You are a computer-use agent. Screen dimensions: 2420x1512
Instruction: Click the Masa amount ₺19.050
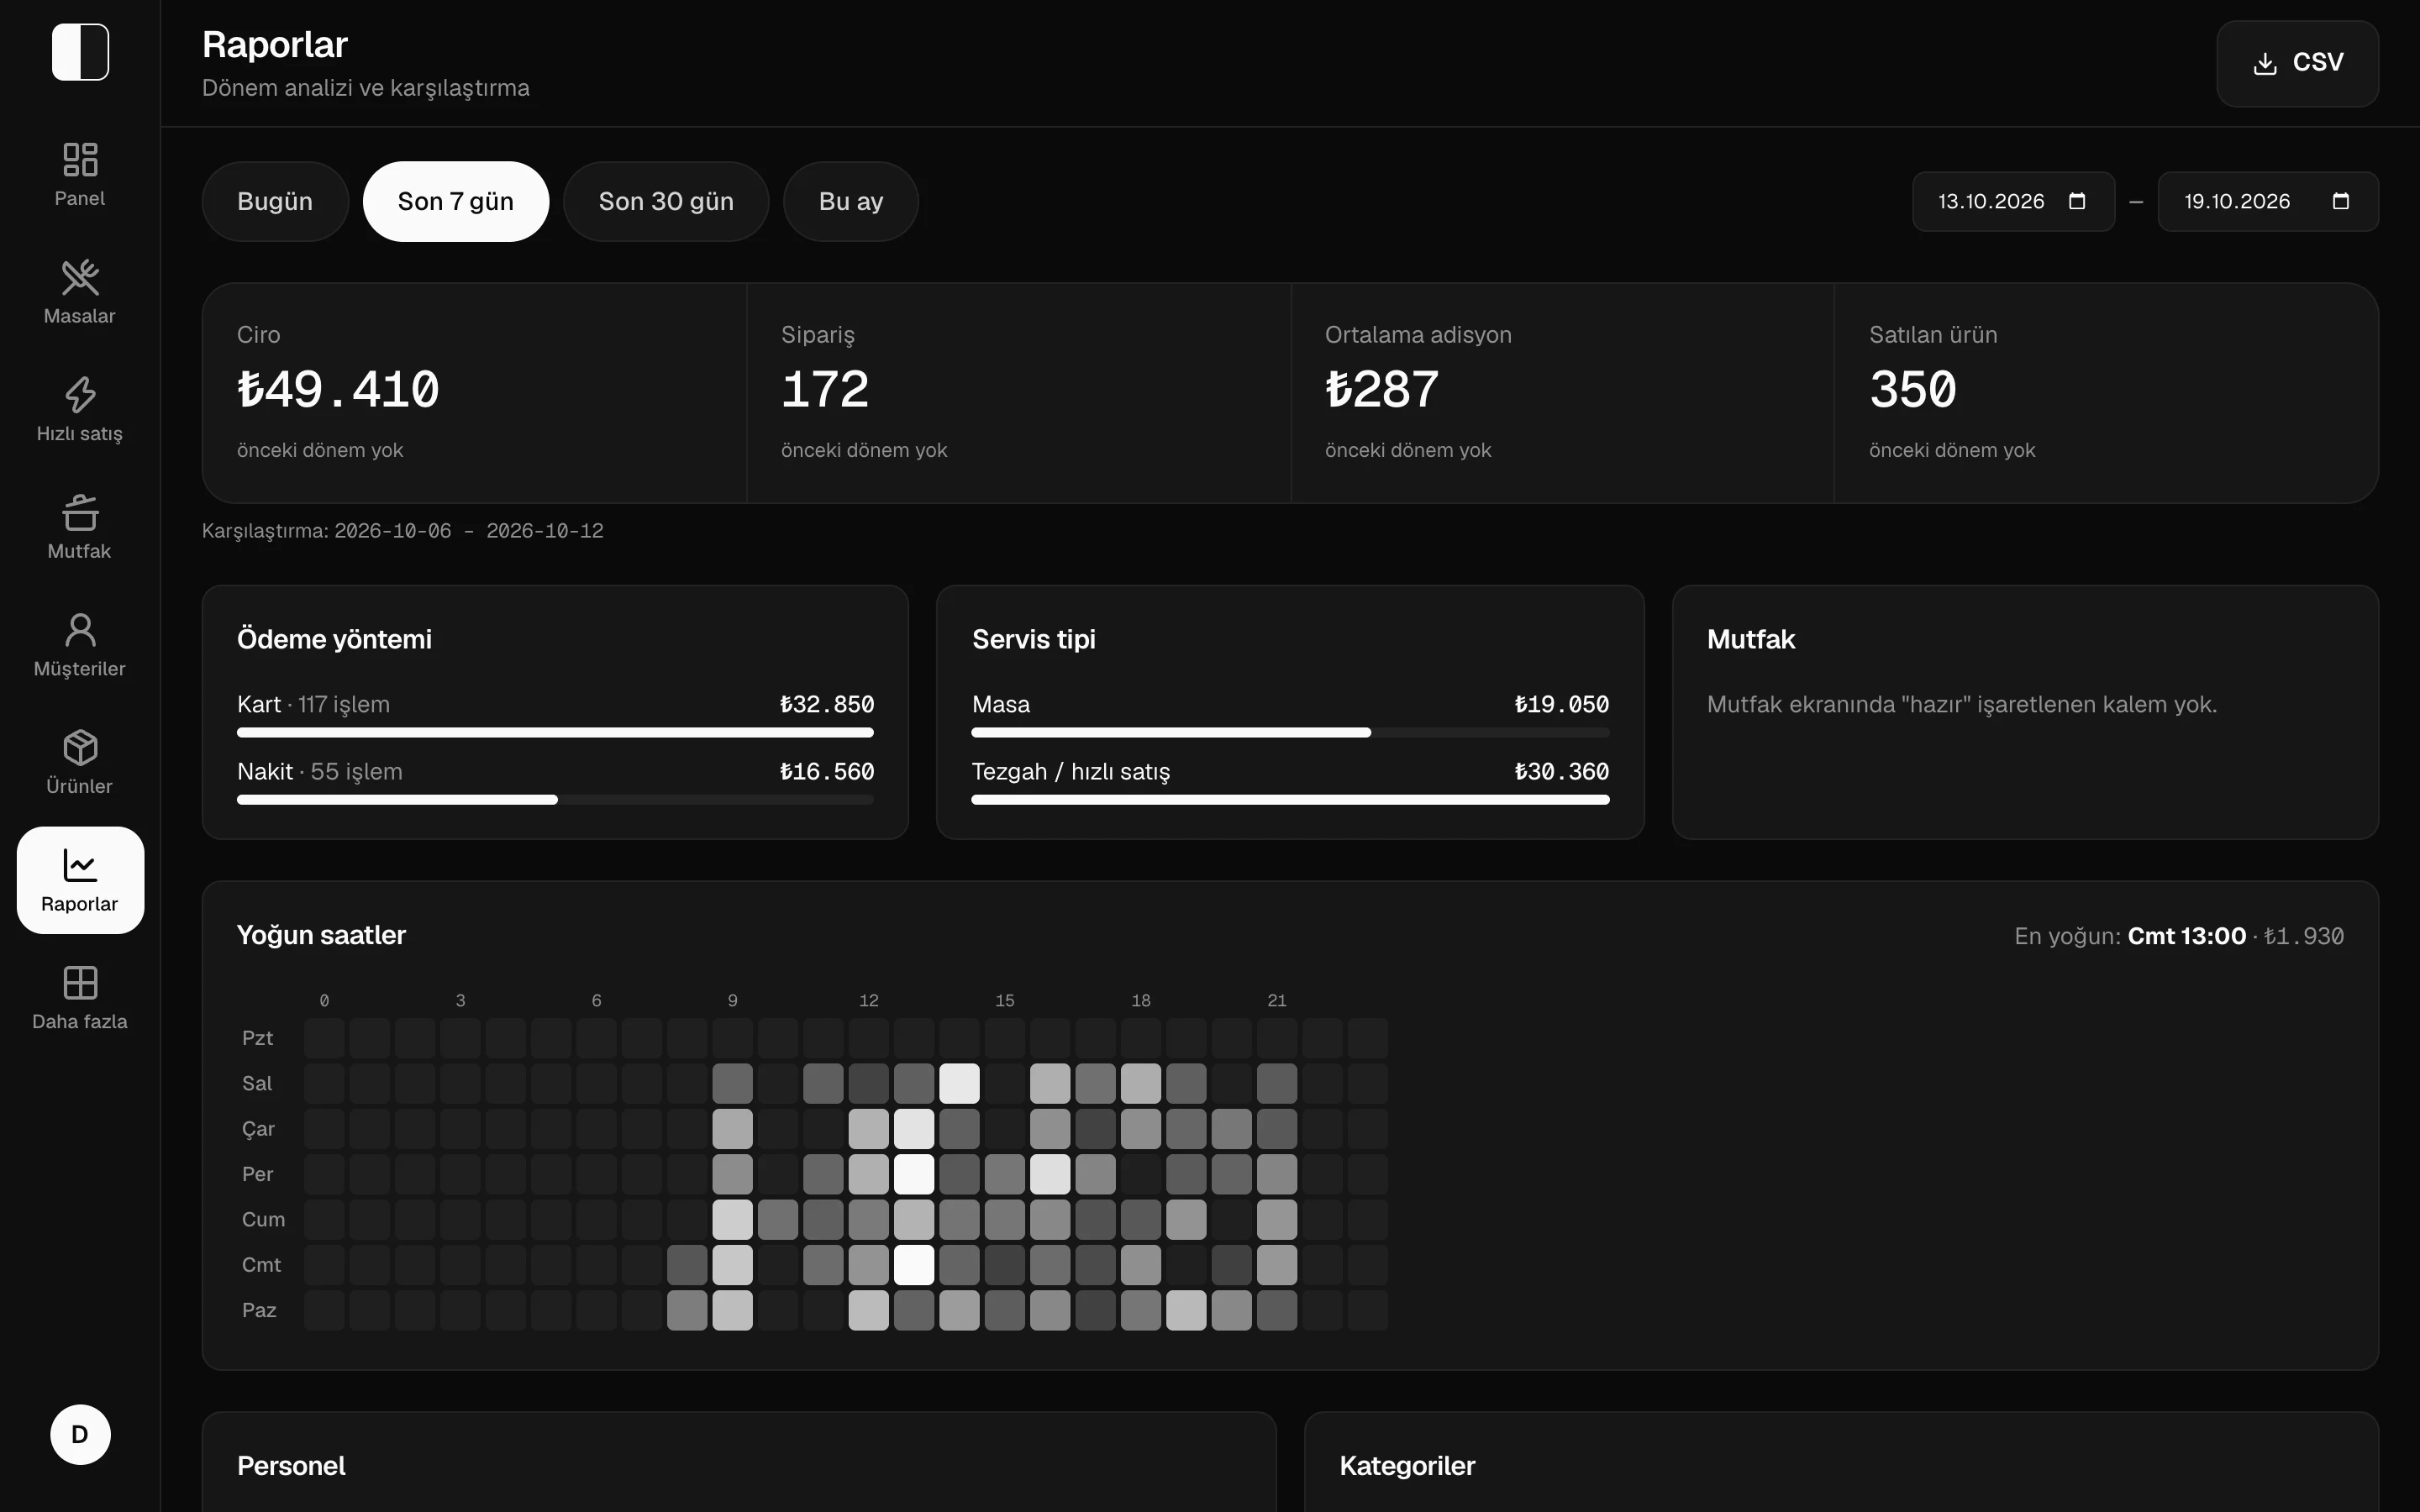coord(1562,704)
